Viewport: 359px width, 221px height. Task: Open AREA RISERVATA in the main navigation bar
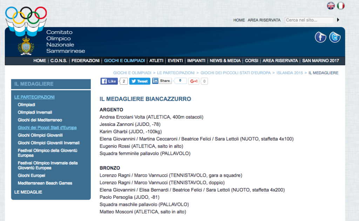(x=280, y=61)
